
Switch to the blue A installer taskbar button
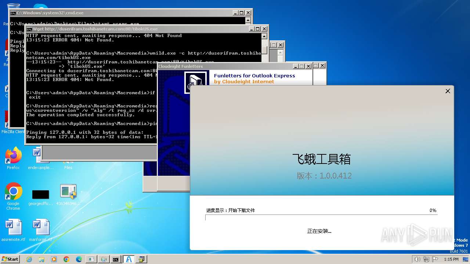pos(129,259)
